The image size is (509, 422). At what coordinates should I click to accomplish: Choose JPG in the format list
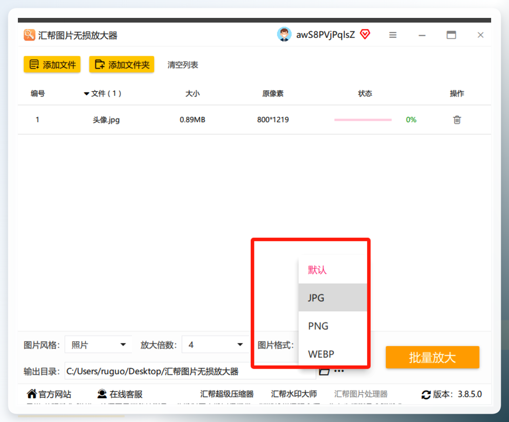click(333, 297)
